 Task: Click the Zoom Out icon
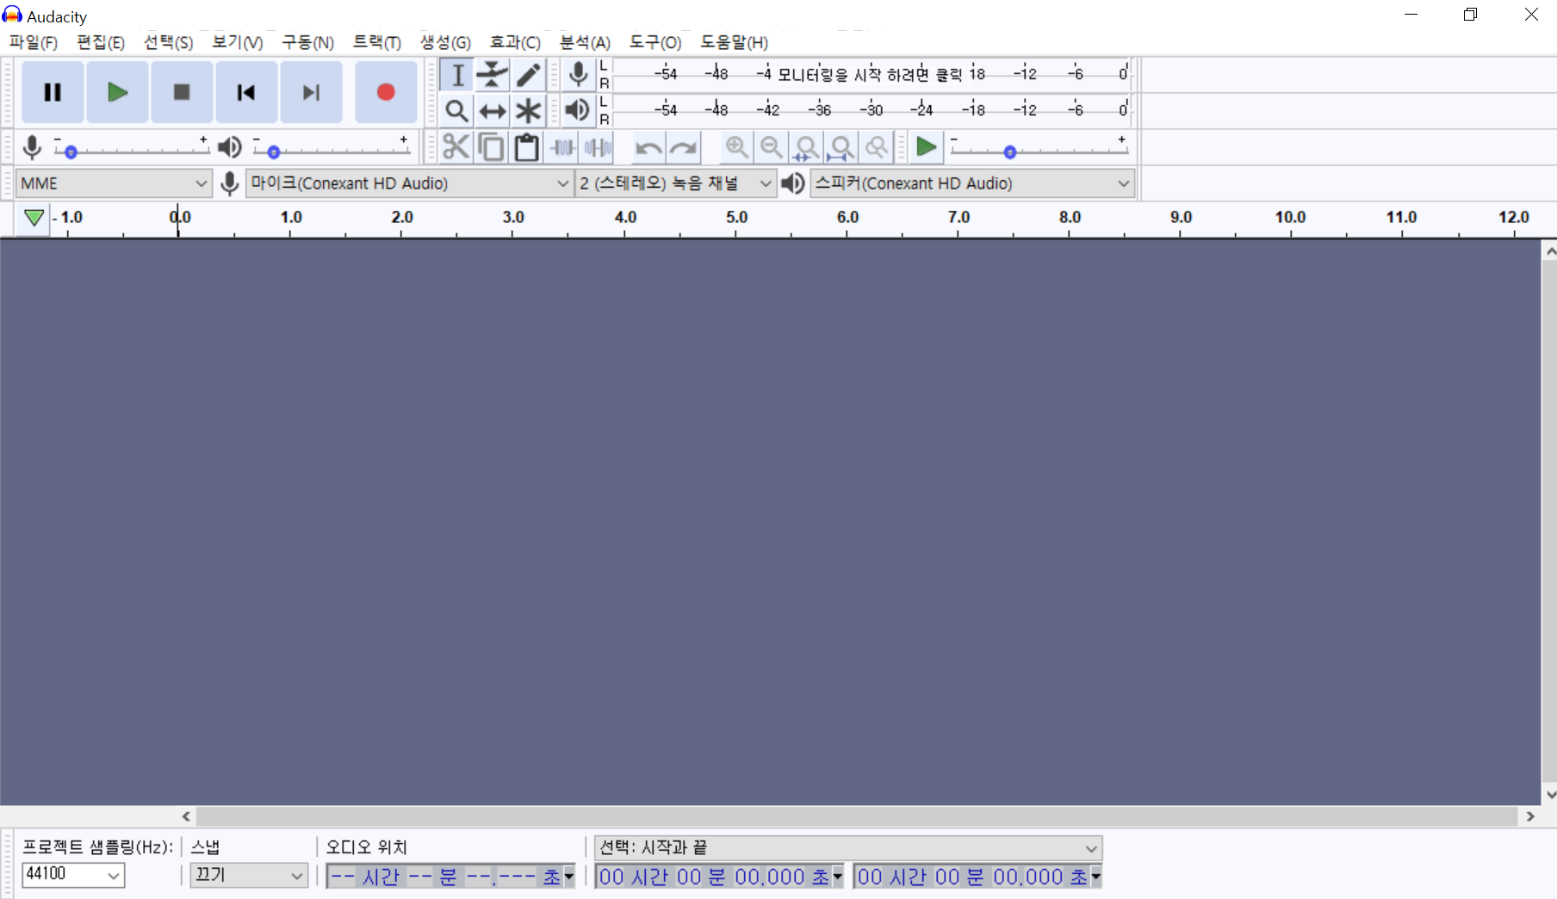tap(772, 147)
